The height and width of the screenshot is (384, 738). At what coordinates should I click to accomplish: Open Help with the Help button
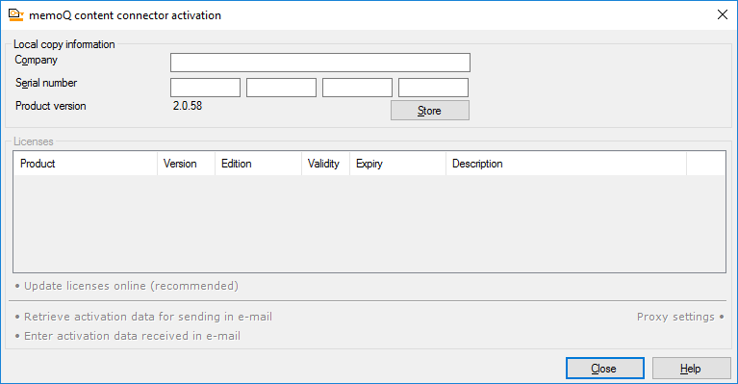(x=691, y=369)
